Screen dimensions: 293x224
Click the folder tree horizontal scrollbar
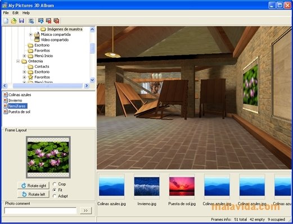[x=46, y=86]
